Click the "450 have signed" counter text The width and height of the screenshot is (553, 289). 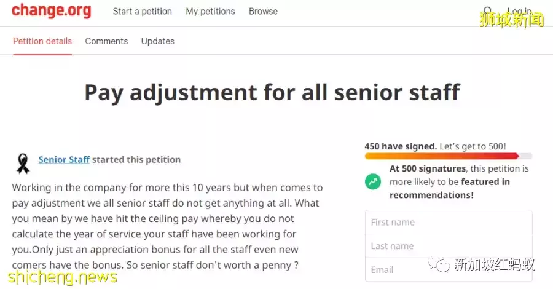(401, 146)
